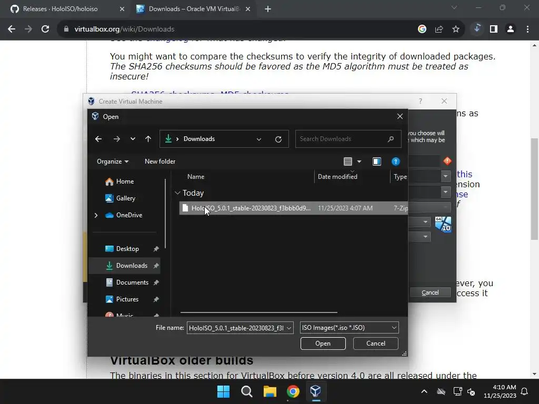Image resolution: width=539 pixels, height=404 pixels.
Task: Select OneDrive in the navigation pane
Action: click(x=123, y=215)
